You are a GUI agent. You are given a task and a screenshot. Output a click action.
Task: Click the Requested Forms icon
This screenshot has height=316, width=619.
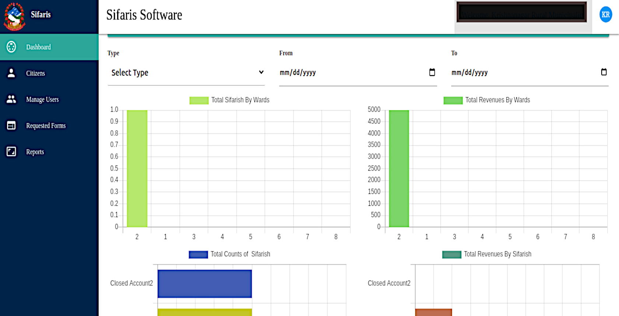[x=11, y=125]
